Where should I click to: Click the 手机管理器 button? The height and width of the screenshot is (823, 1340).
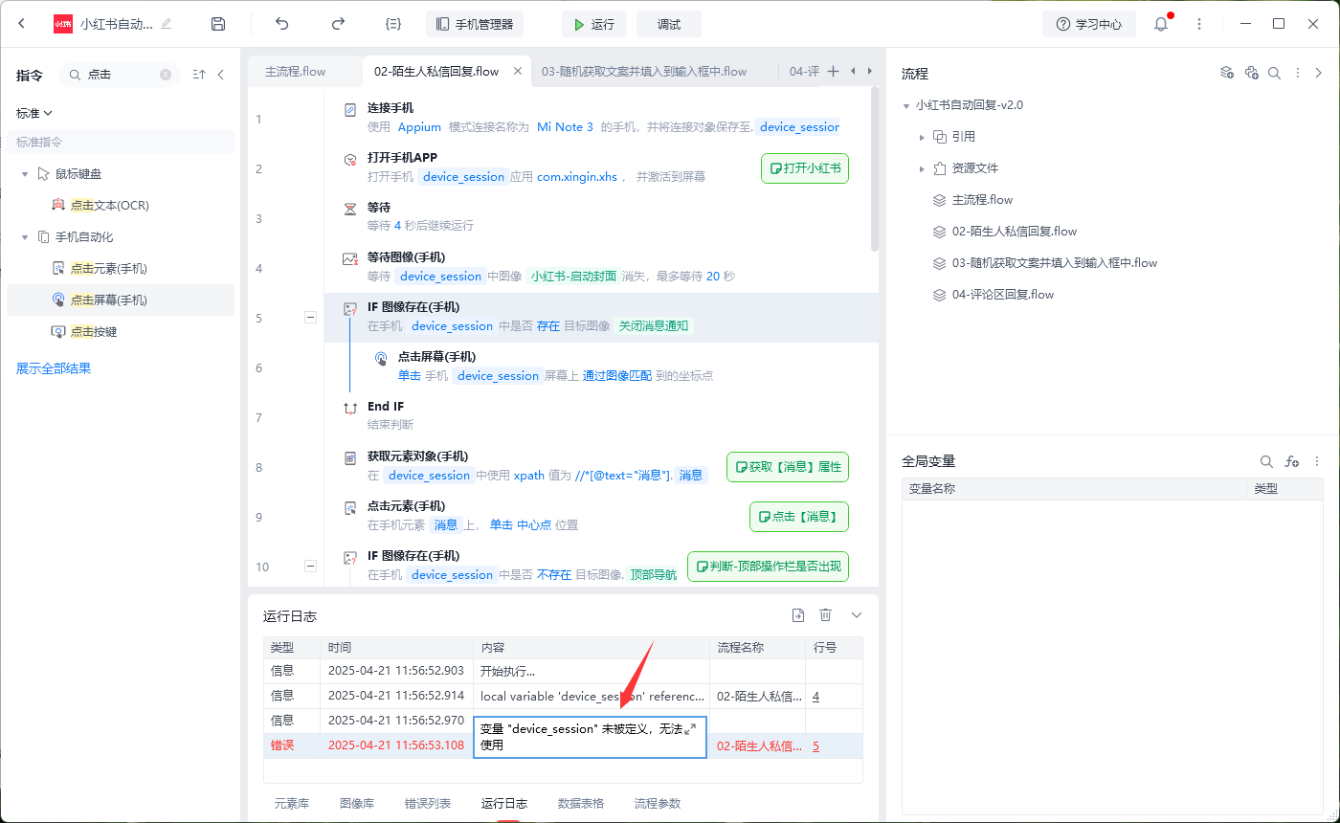pyautogui.click(x=475, y=24)
